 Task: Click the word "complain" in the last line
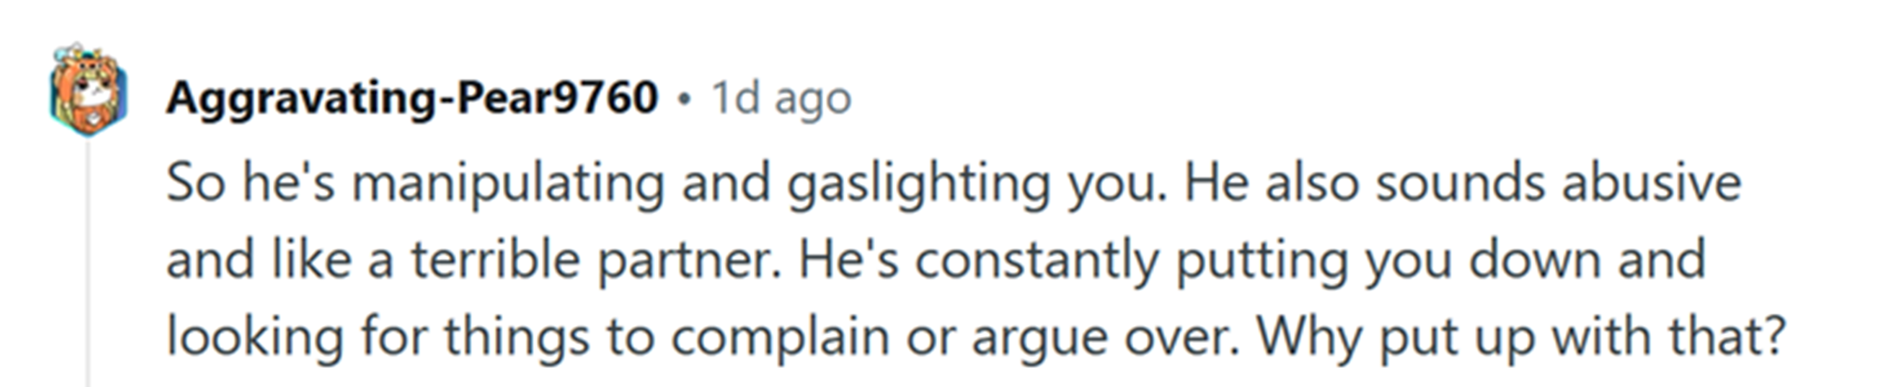click(x=780, y=338)
